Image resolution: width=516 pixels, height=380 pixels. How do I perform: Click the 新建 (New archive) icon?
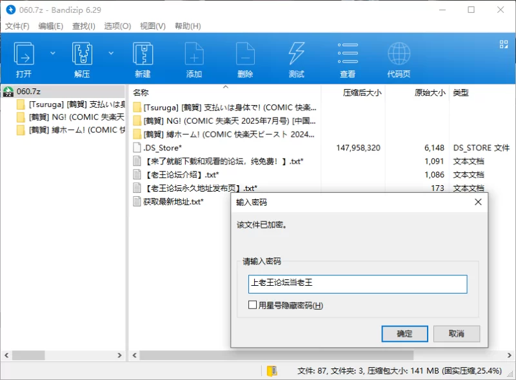143,54
